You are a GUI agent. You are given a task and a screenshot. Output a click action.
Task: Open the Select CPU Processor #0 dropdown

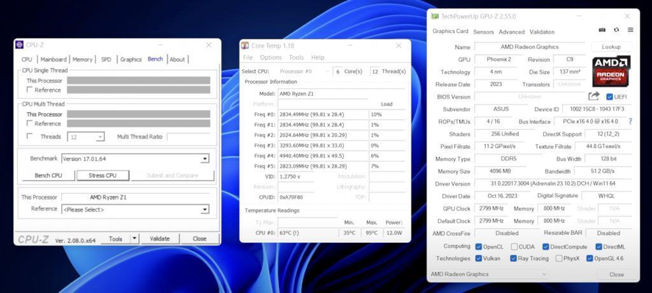[303, 71]
